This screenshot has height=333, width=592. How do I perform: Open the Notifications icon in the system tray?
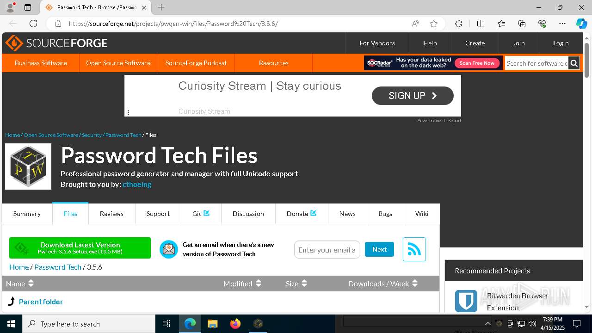[x=577, y=324]
